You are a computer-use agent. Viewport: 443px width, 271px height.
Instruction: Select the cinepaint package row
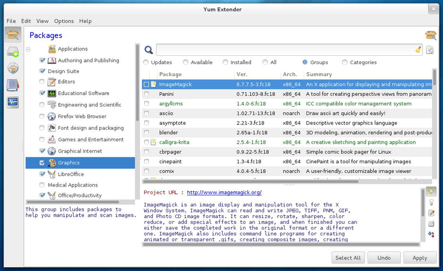tap(287, 161)
